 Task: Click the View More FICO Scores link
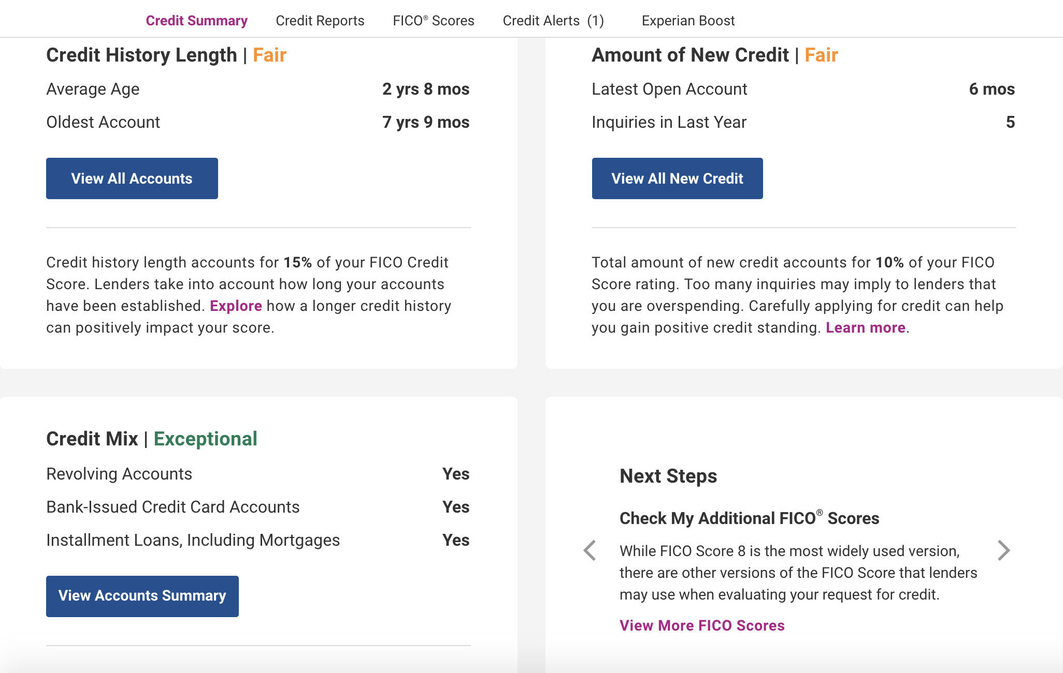click(702, 625)
